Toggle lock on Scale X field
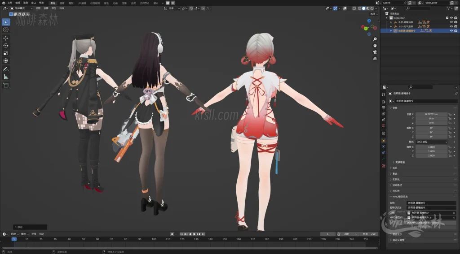This screenshot has height=254, width=460. coord(450,147)
